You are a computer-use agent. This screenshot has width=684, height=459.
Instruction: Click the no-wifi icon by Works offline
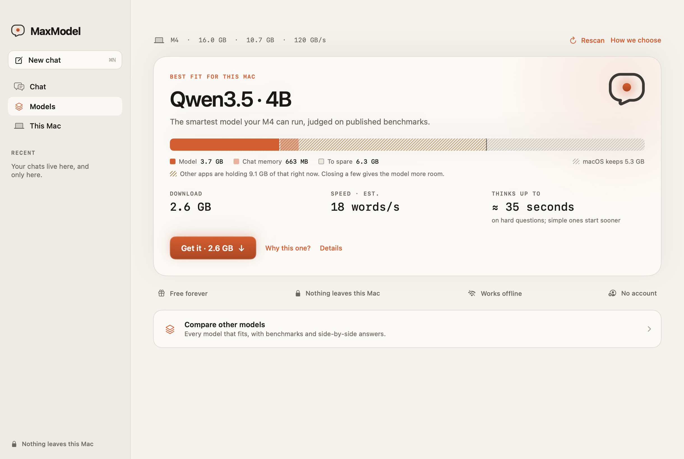tap(472, 293)
